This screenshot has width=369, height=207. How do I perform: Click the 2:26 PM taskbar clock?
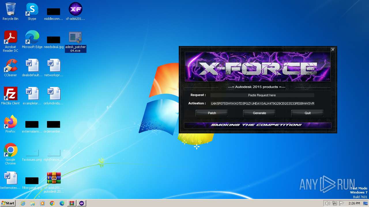point(354,203)
